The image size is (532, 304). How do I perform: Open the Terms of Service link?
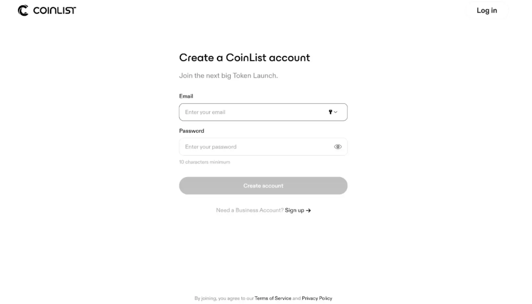273,298
